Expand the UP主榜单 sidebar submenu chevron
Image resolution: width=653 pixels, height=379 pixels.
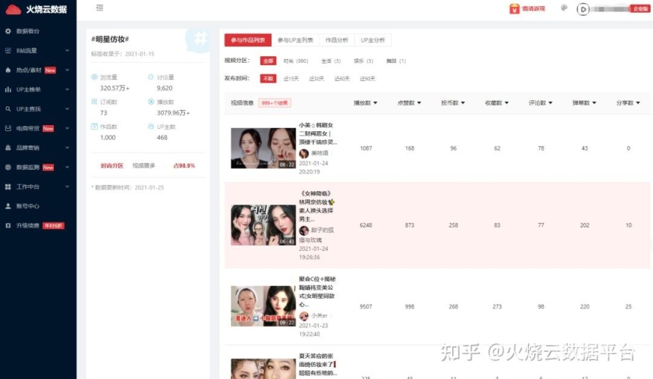pos(67,89)
